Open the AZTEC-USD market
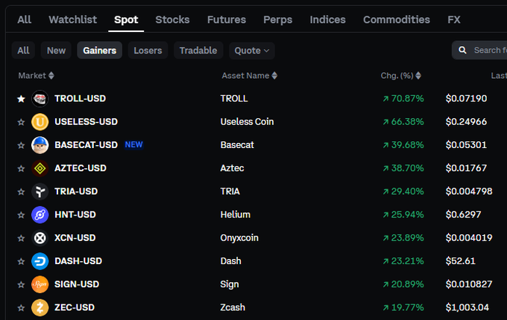Image resolution: width=507 pixels, height=320 pixels. [x=81, y=168]
